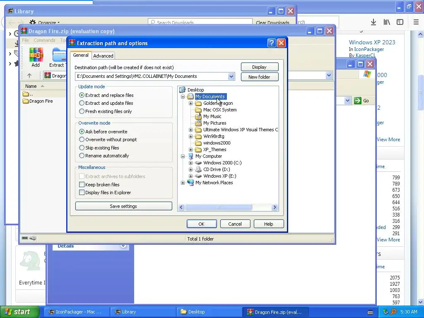
Task: Click right arrow of folder tree scrollbar
Action: pos(275,207)
